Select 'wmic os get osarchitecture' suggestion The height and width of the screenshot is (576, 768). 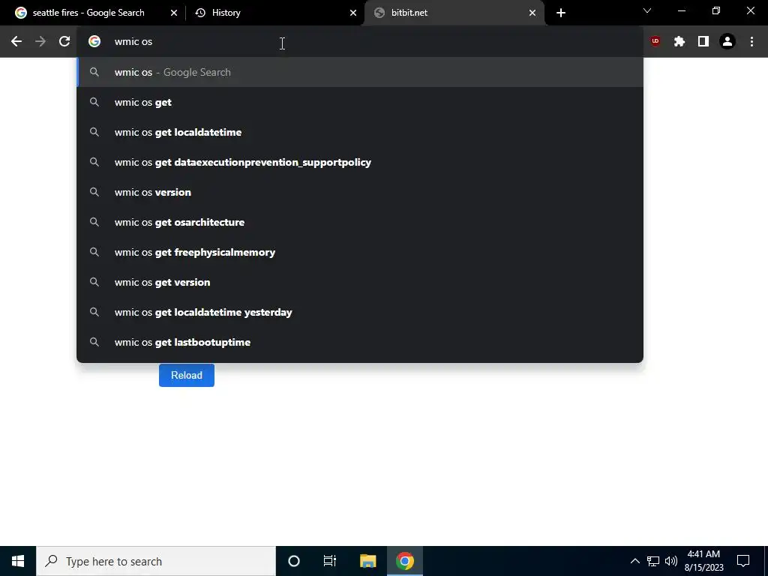tap(360, 222)
